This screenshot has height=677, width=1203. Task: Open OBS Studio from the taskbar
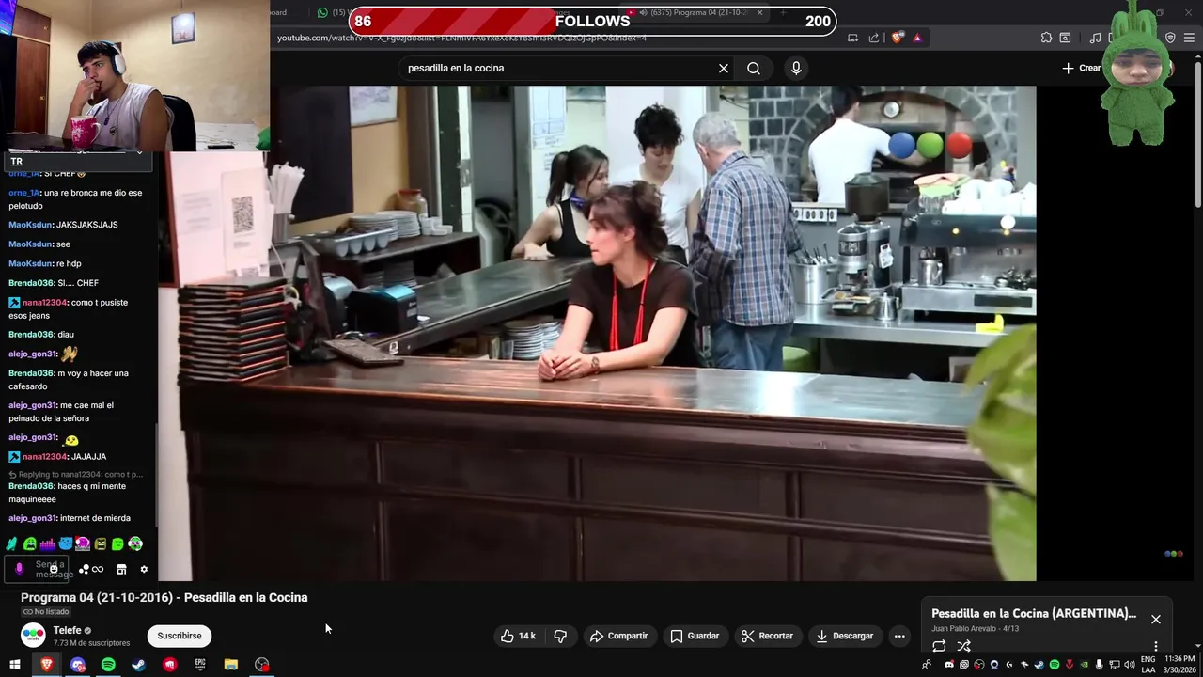[262, 665]
